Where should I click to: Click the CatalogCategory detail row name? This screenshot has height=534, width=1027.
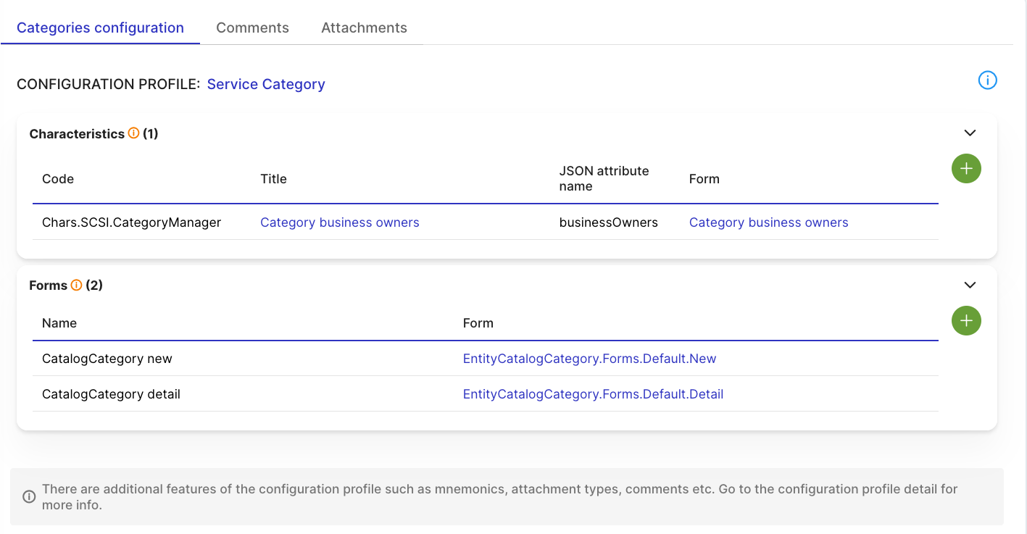(111, 394)
